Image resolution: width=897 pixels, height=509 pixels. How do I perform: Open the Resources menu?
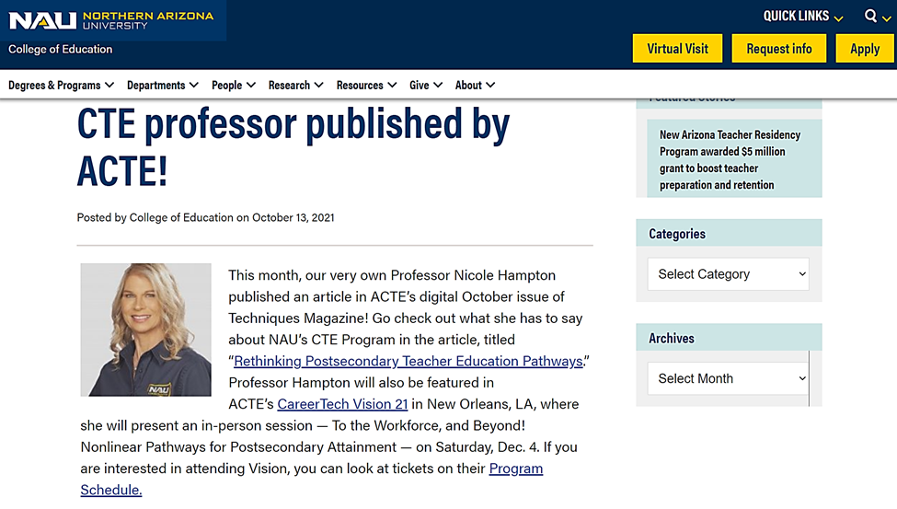366,86
